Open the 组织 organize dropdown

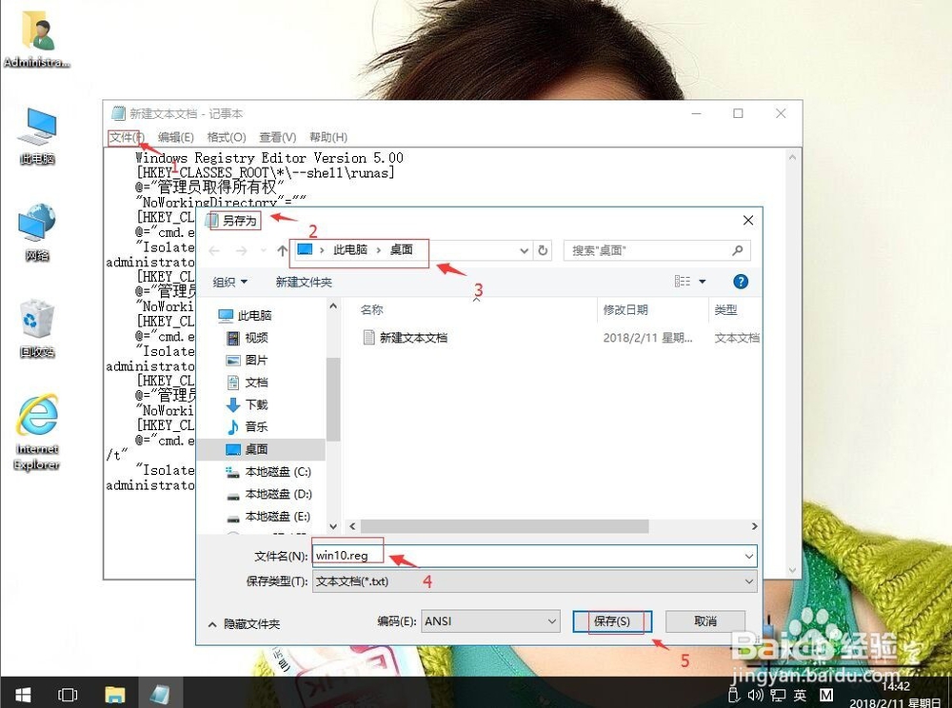230,282
